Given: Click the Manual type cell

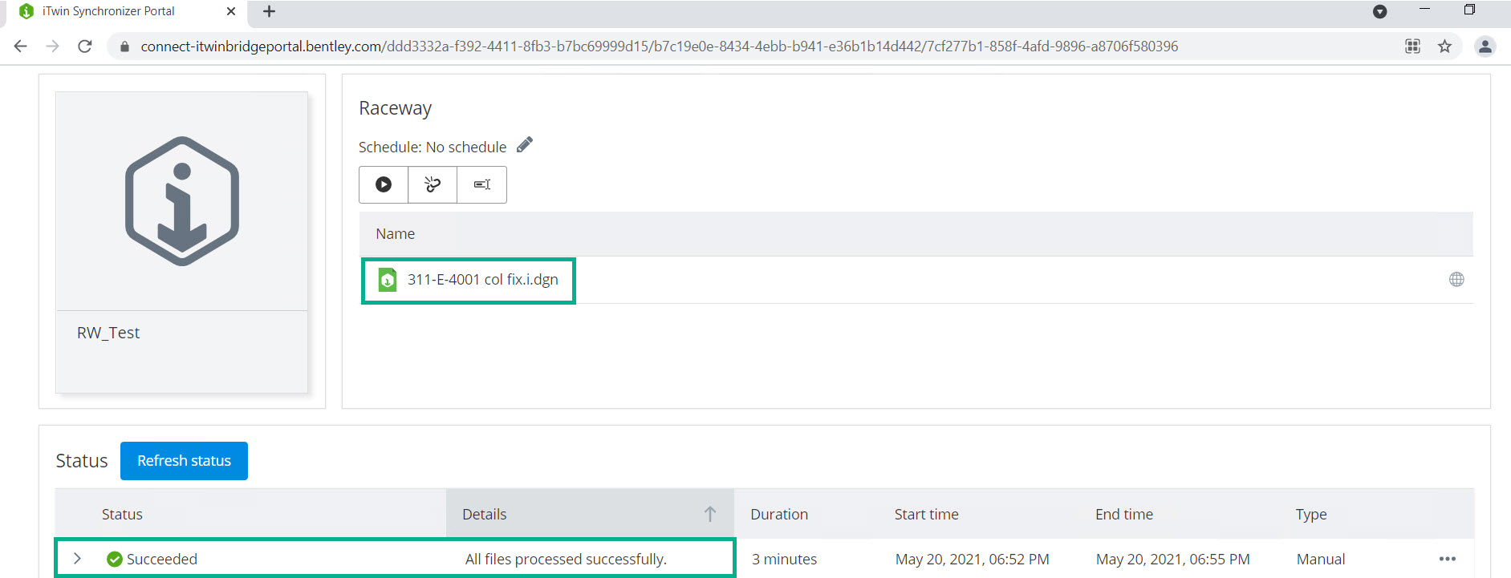Looking at the screenshot, I should [x=1321, y=559].
